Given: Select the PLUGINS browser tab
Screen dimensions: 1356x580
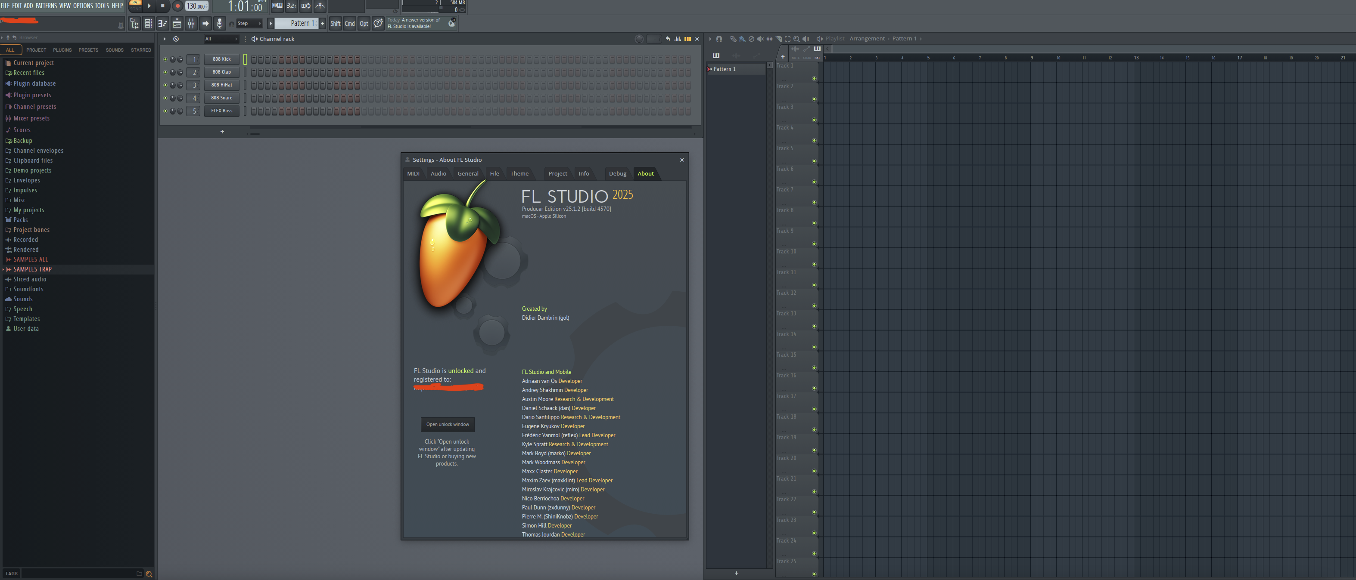Looking at the screenshot, I should 62,50.
